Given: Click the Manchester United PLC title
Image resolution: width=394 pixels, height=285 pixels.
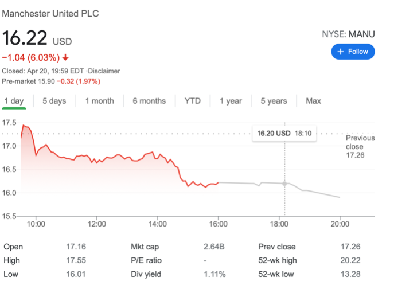Looking at the screenshot, I should click(x=50, y=13).
